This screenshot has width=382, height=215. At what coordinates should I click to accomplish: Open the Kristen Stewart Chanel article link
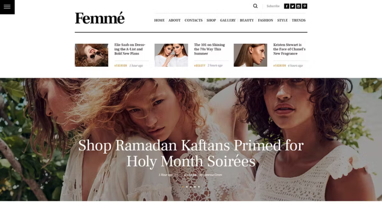pyautogui.click(x=289, y=49)
